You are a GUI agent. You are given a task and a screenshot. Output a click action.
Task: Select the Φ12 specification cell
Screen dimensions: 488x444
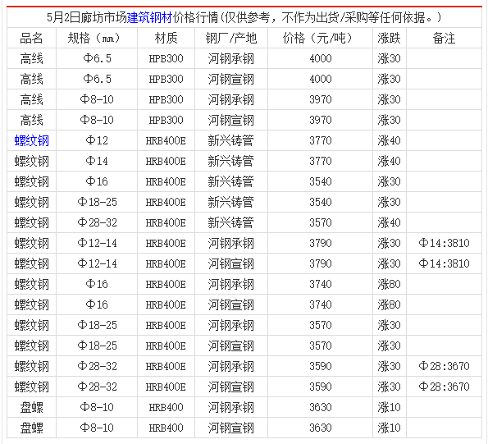97,140
